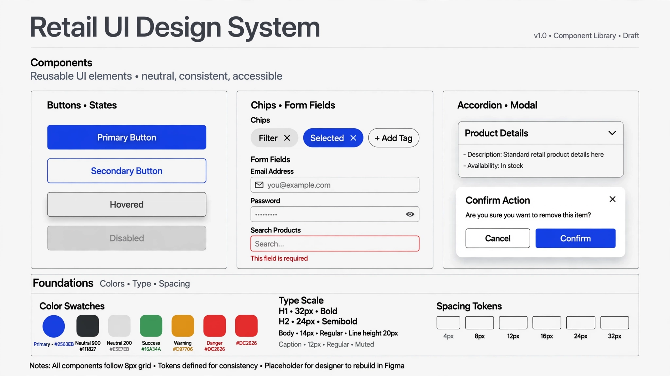The image size is (670, 376).
Task: Click the 'Spacing Tokens' heading
Action: [x=469, y=306]
